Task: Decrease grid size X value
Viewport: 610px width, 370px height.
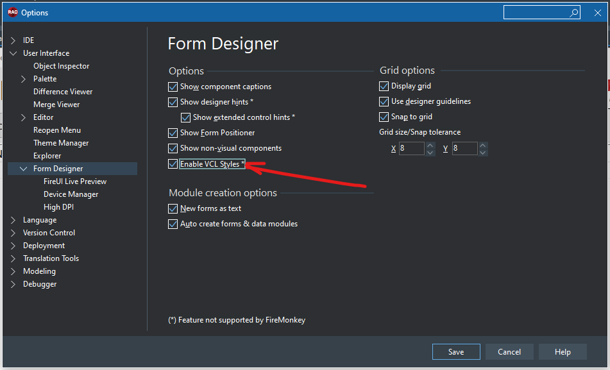Action: [430, 152]
